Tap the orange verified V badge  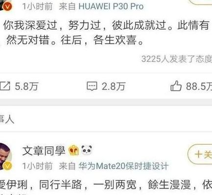point(8,6)
